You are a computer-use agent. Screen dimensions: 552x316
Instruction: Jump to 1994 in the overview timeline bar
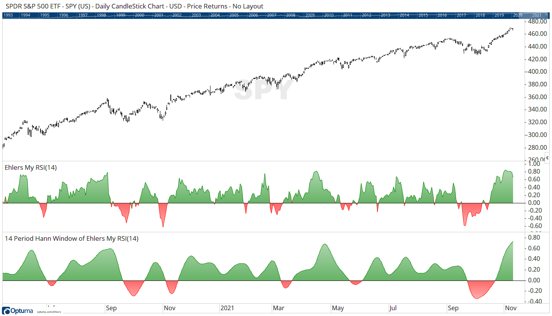tap(26, 15)
